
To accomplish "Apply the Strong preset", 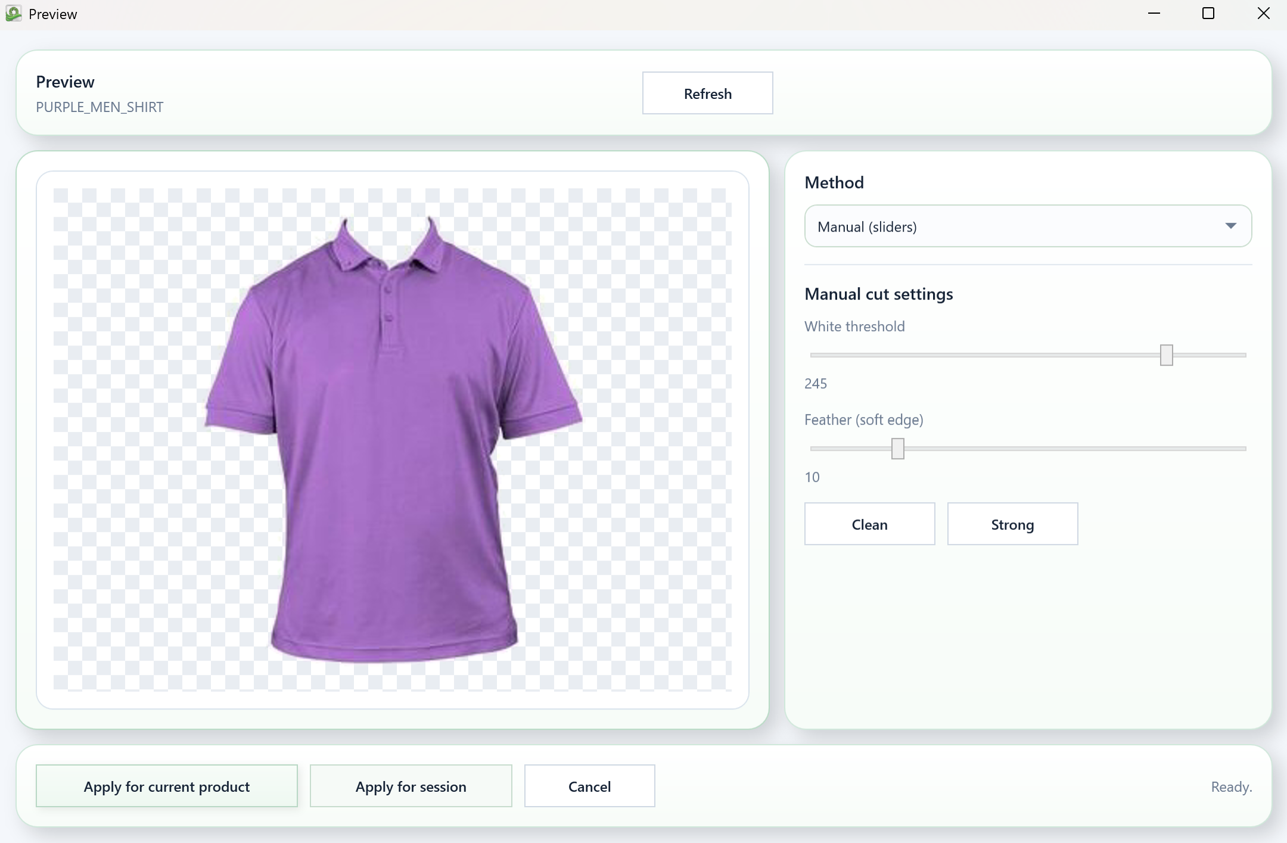I will (1012, 524).
